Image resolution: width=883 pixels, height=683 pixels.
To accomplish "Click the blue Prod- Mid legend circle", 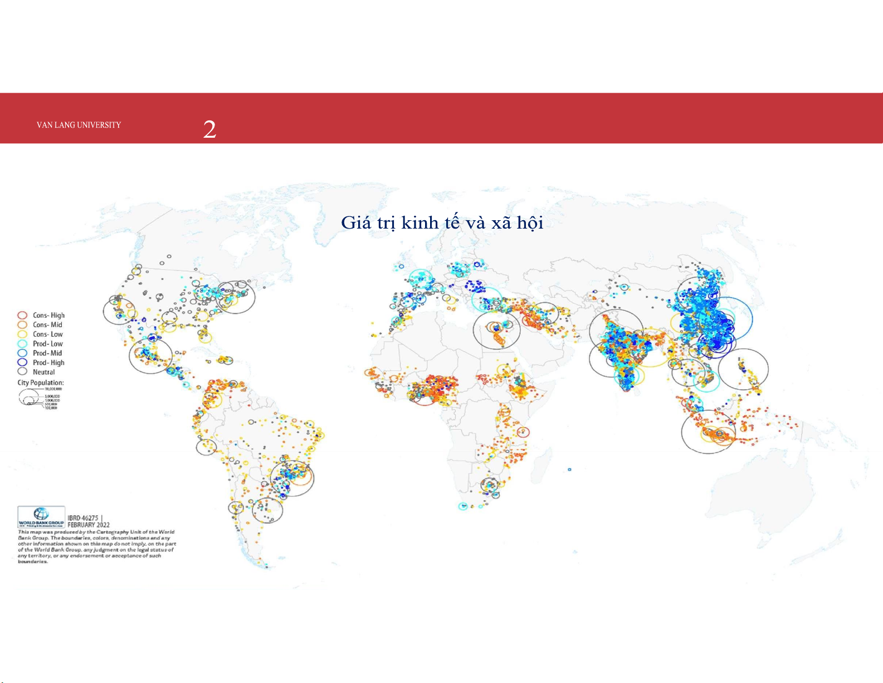I will pyautogui.click(x=22, y=353).
